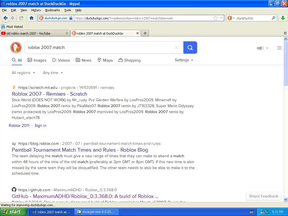288x216 pixels.
Task: Open the View menu
Action: pyautogui.click(x=24, y=10)
